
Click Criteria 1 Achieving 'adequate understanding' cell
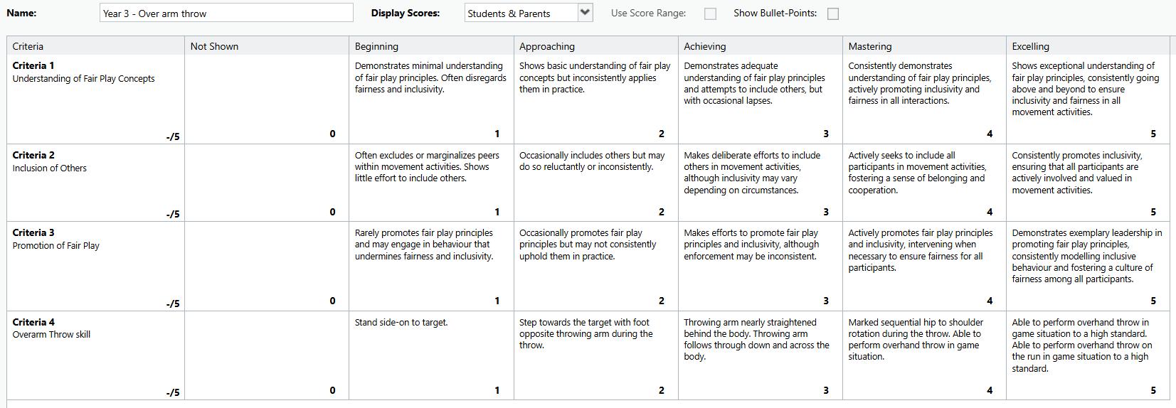[x=759, y=100]
